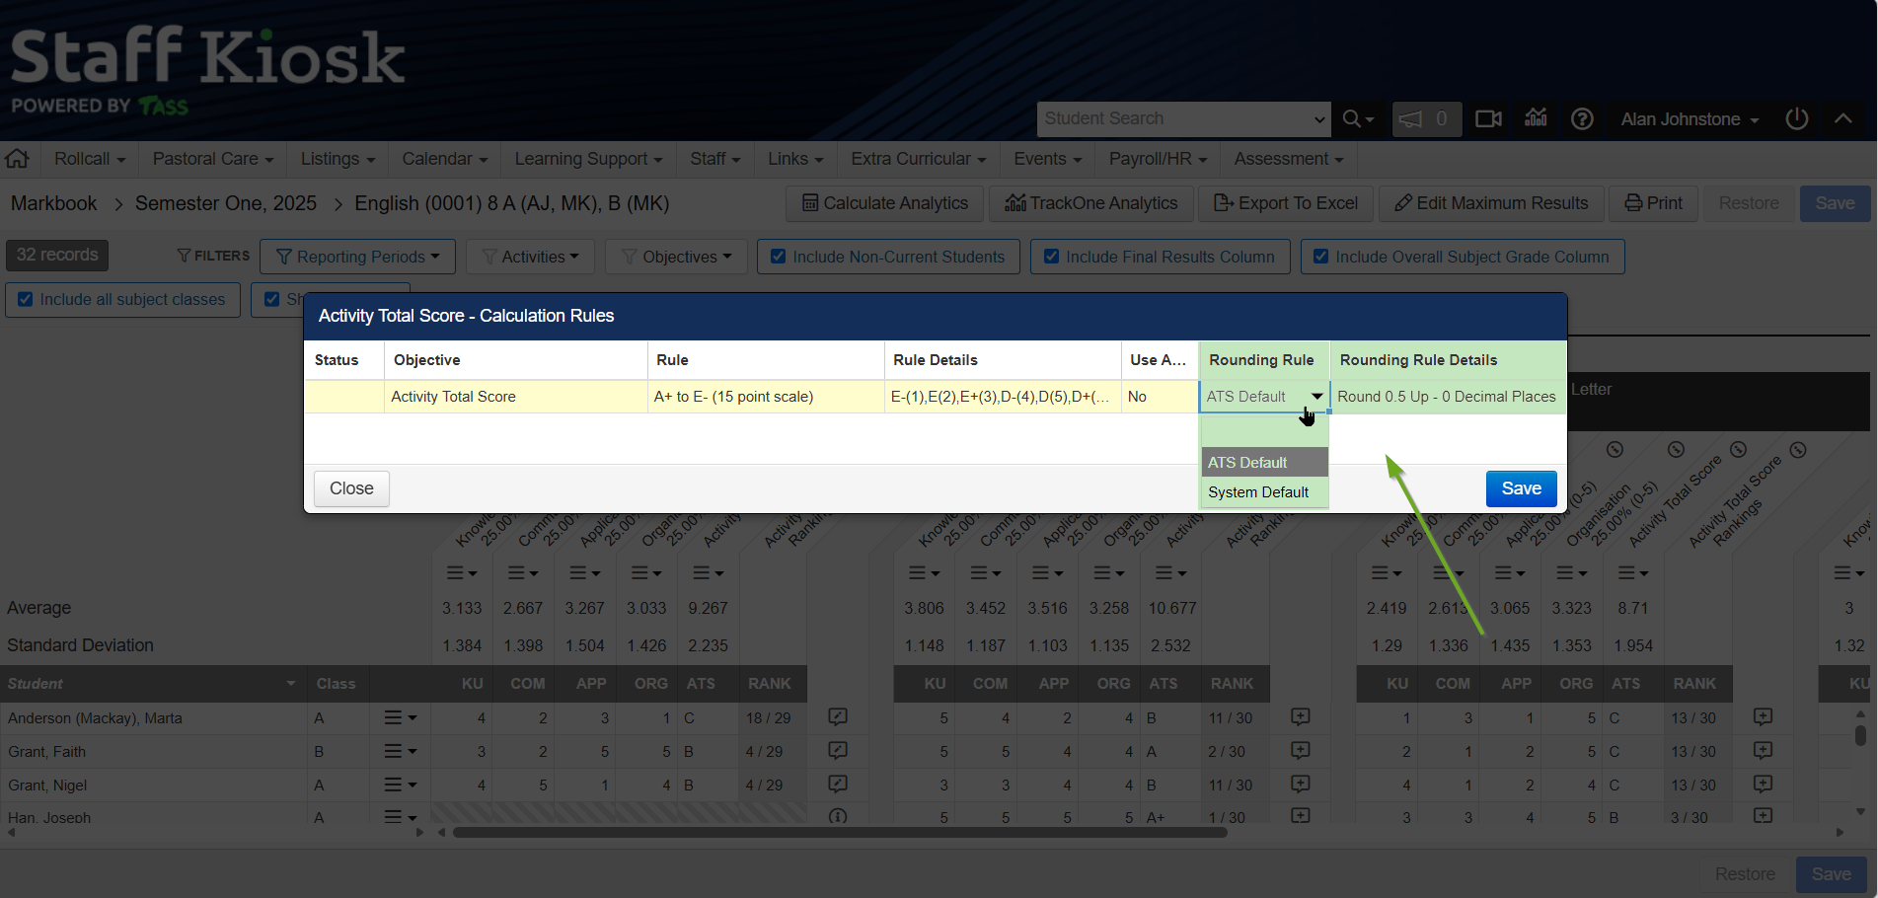This screenshot has width=1878, height=898.
Task: Expand the Objectives filter
Action: coord(676,257)
